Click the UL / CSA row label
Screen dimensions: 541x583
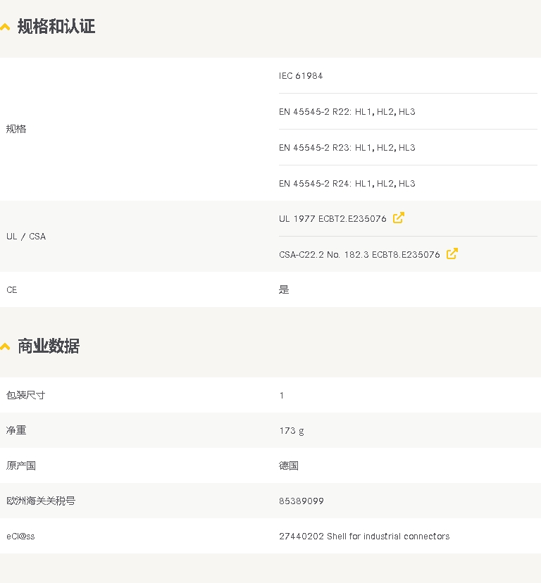[x=26, y=237]
